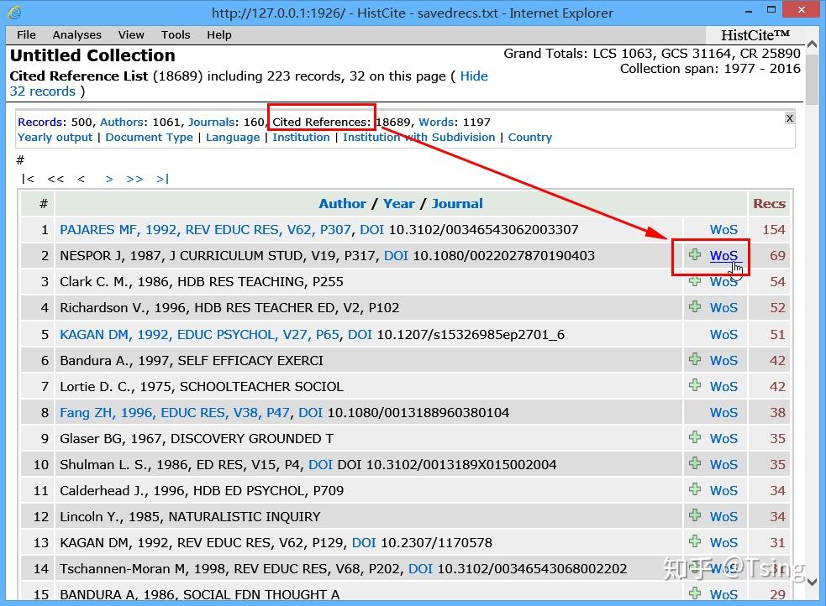Click the green plus icon in the Calderhead J. row
This screenshot has height=606, width=826.
click(695, 489)
